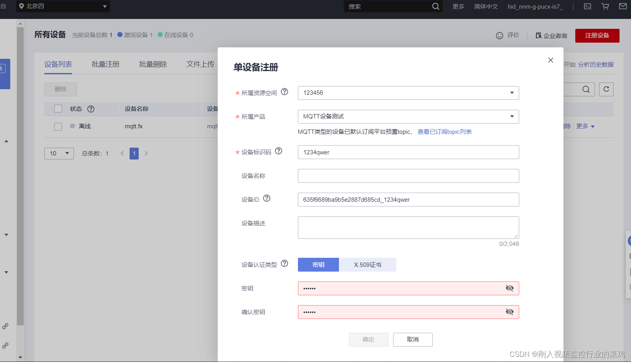This screenshot has height=362, width=631.
Task: Close the 单设备注册 dialog
Action: click(551, 60)
